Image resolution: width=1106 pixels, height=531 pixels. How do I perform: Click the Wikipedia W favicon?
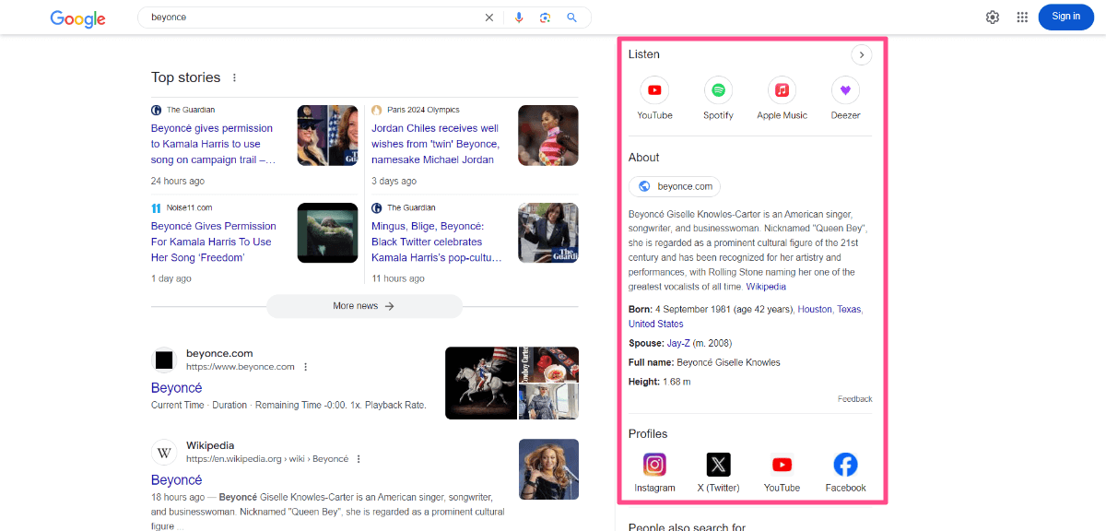coord(164,452)
